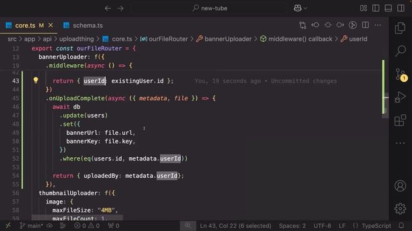Close the core.ts tab
This screenshot has width=412, height=231.
50,26
